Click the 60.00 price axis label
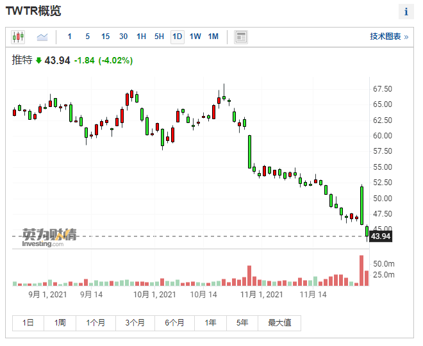The width and height of the screenshot is (423, 346). 382,136
